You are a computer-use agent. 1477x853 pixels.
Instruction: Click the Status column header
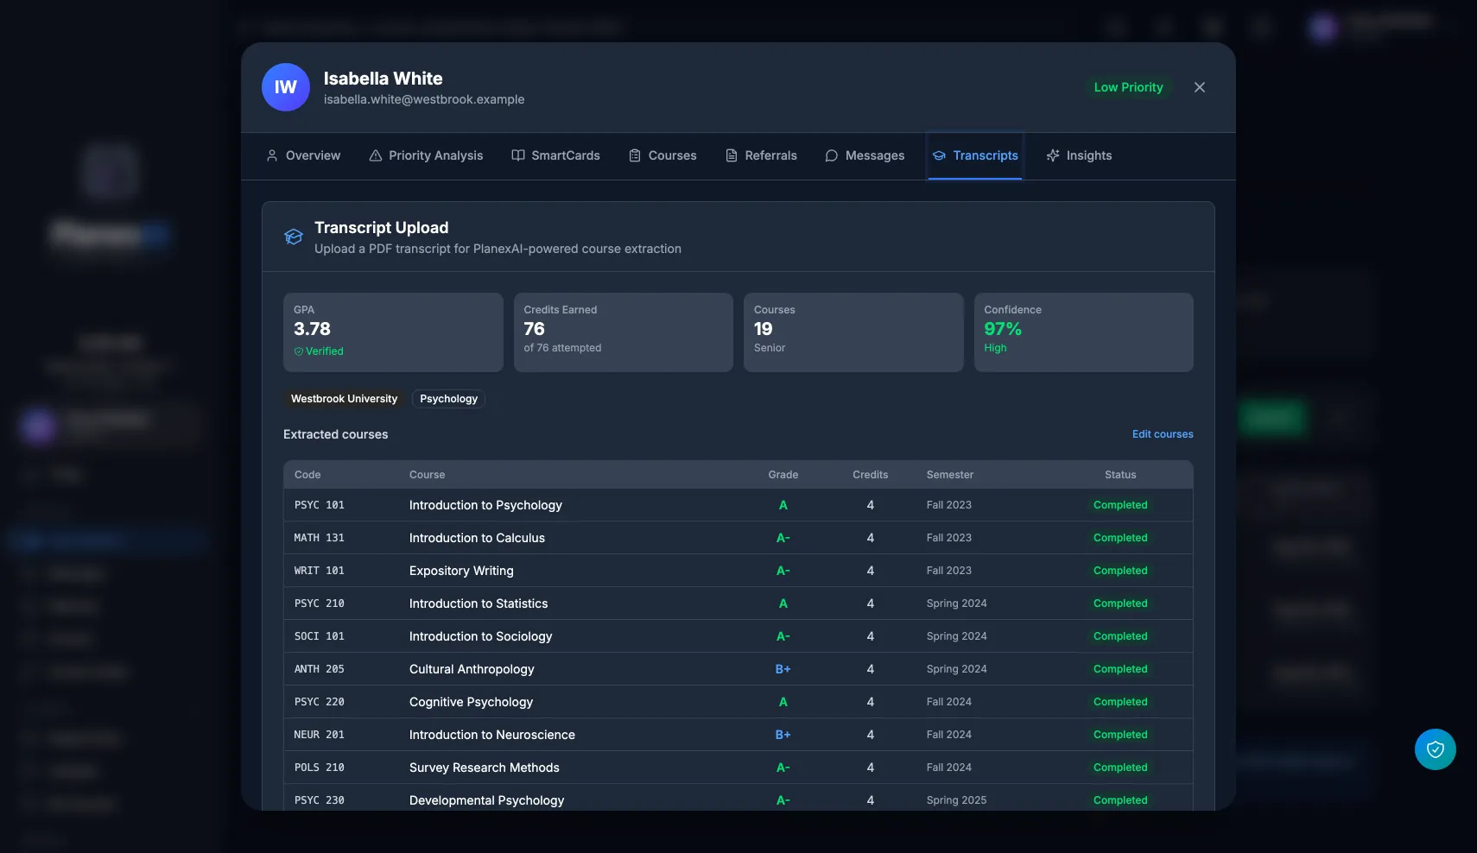coord(1120,475)
